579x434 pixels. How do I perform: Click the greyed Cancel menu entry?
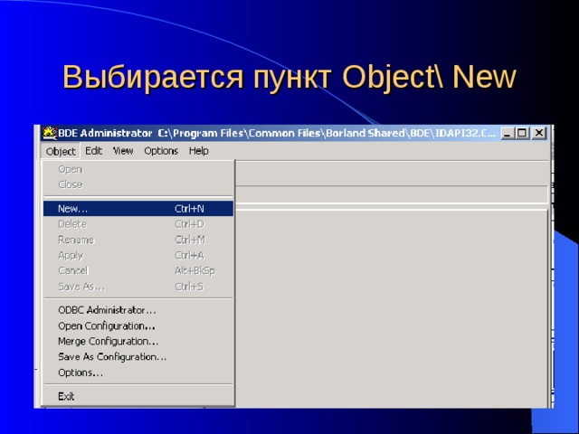pyautogui.click(x=138, y=270)
